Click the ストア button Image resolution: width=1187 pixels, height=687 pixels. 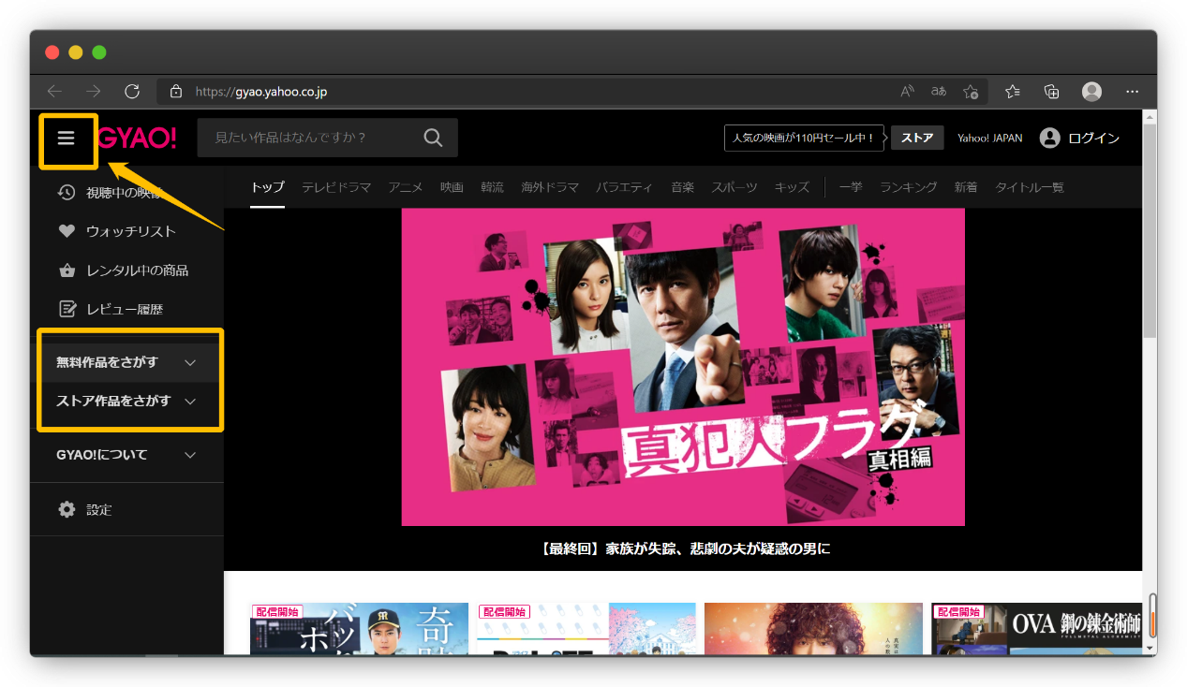pyautogui.click(x=917, y=138)
